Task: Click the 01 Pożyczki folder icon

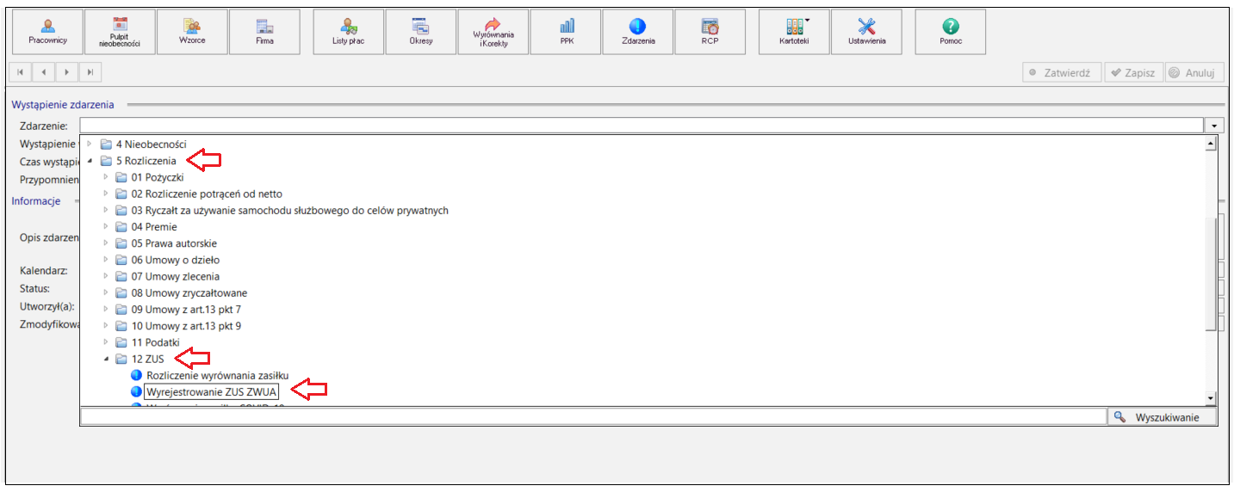Action: [x=121, y=177]
